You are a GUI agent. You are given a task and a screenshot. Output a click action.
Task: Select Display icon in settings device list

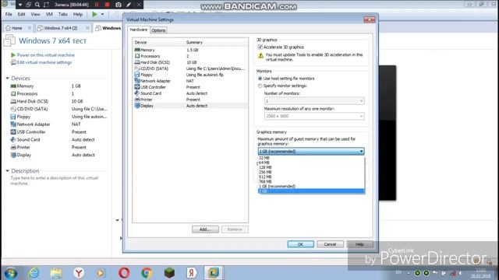point(137,106)
